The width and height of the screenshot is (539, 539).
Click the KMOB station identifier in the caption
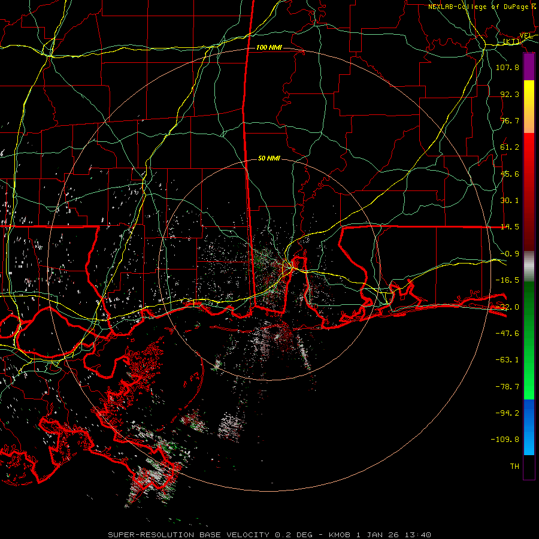pyautogui.click(x=340, y=535)
